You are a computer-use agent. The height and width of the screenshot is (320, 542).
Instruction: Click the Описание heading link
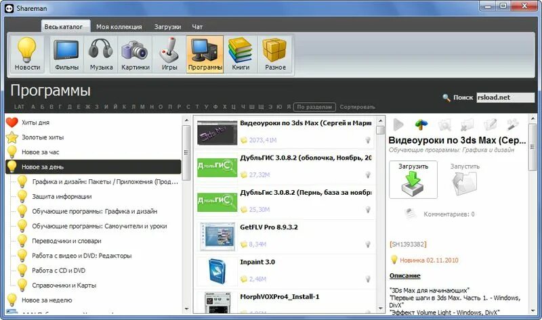coord(404,276)
